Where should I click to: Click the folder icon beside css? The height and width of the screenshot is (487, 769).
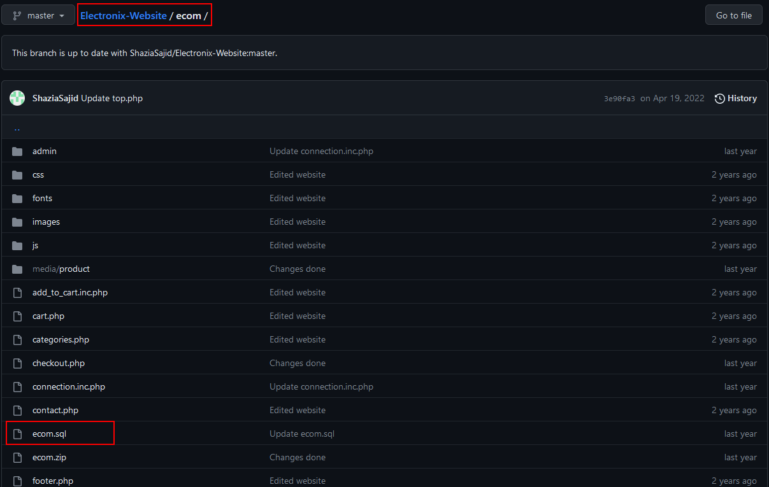click(17, 175)
